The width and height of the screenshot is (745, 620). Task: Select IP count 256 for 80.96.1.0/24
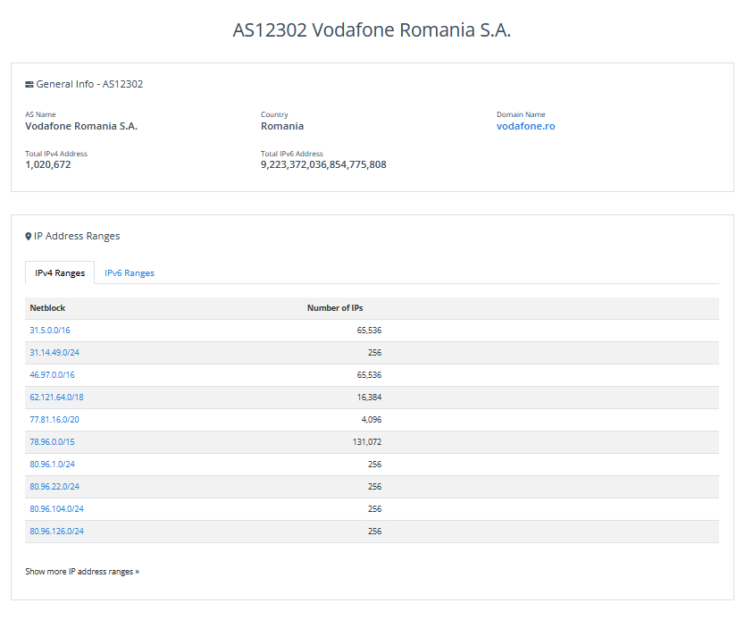tap(375, 465)
